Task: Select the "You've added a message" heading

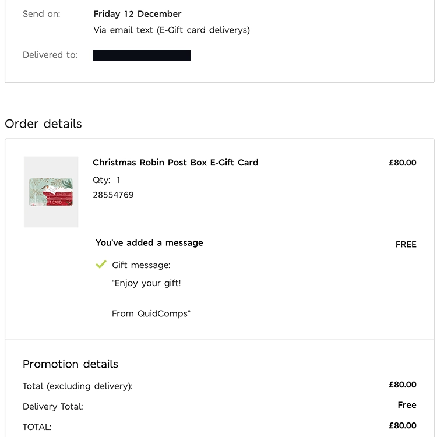Action: [149, 243]
